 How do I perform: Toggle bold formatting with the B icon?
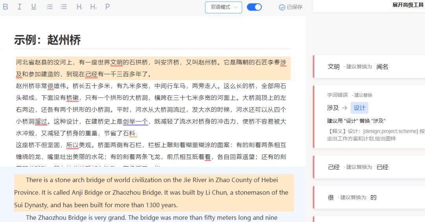coord(6,7)
